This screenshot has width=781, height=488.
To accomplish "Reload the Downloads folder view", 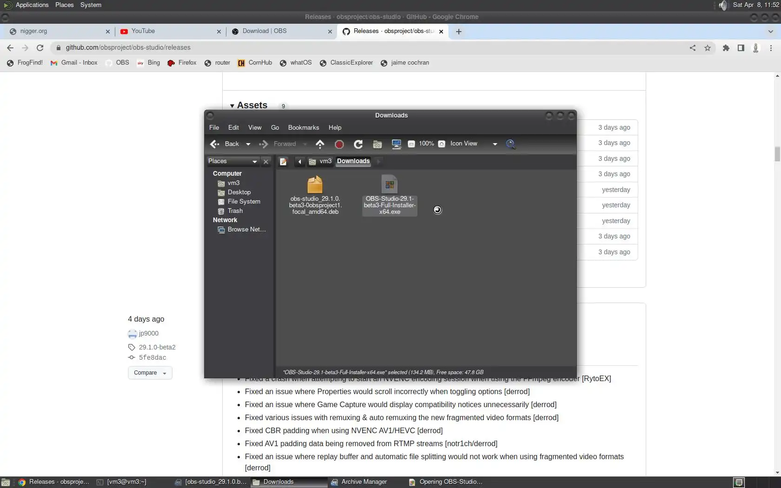I will tap(358, 144).
